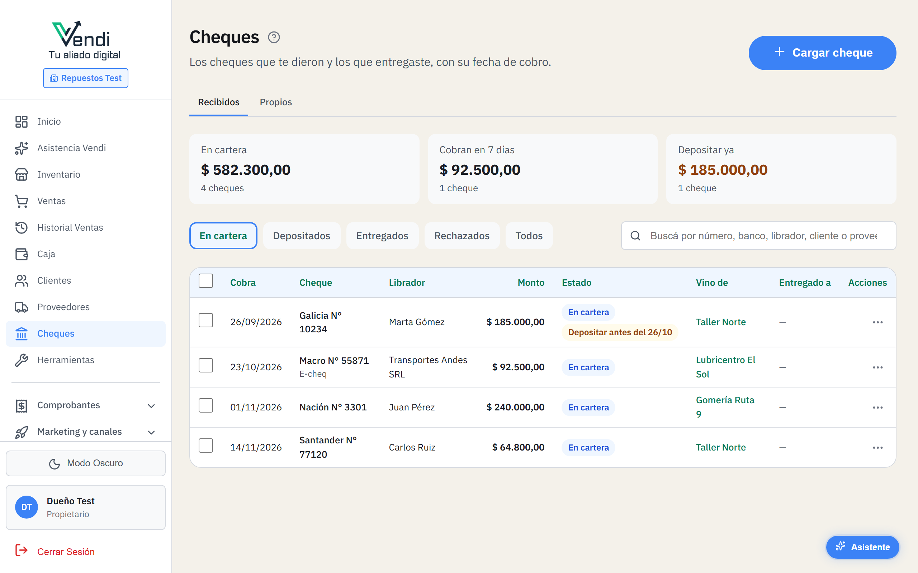Select the Transportes Andes SRL cheque checkbox
The height and width of the screenshot is (573, 918).
pos(206,366)
